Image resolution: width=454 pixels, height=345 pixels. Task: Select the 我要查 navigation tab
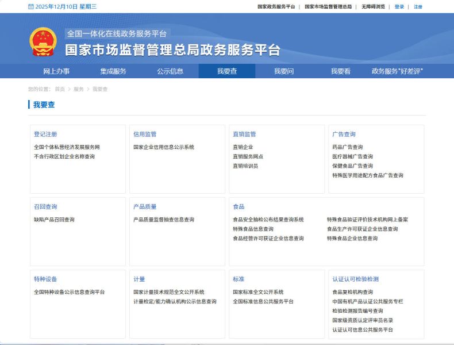click(227, 71)
